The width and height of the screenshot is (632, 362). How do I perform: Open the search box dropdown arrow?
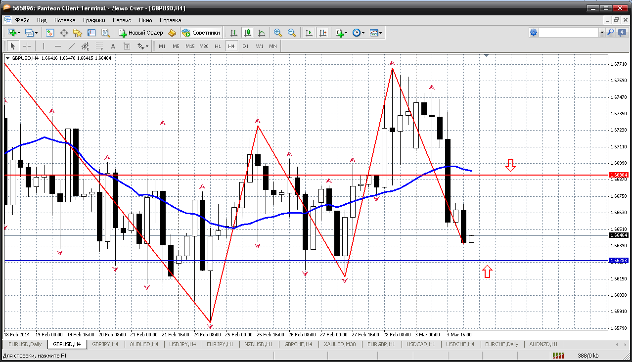point(602,33)
